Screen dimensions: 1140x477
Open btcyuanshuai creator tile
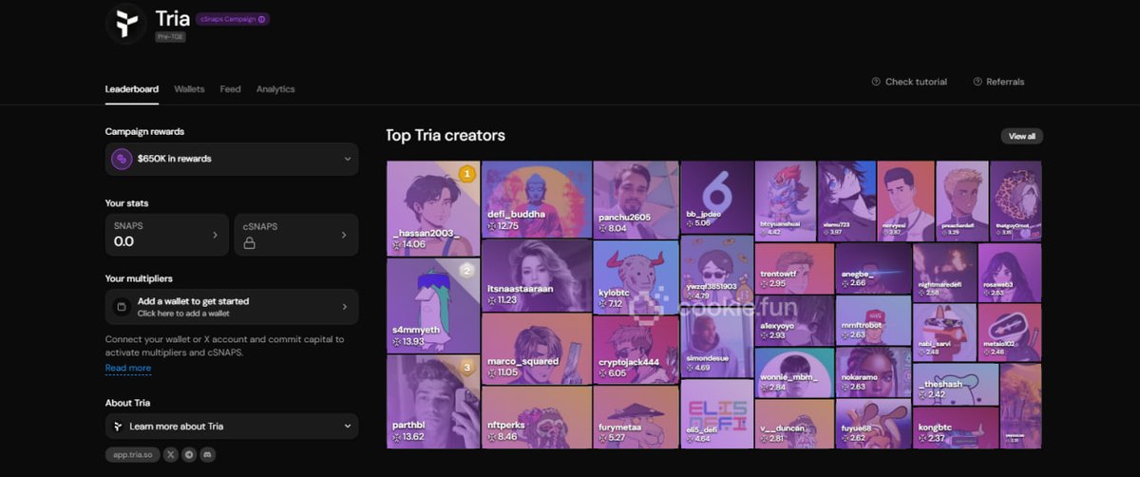pos(786,200)
